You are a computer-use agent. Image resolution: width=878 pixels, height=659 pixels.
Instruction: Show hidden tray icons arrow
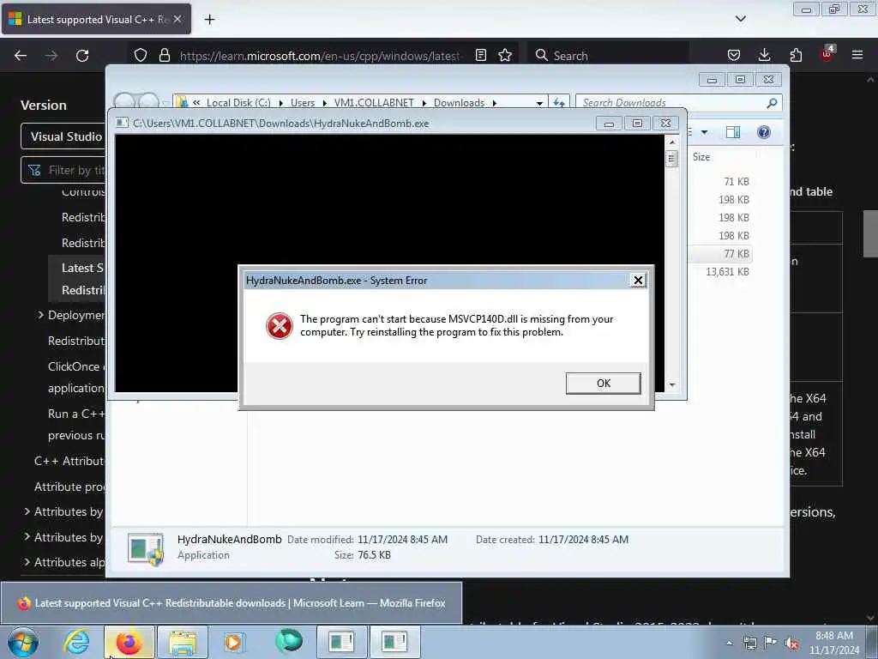[x=729, y=643]
